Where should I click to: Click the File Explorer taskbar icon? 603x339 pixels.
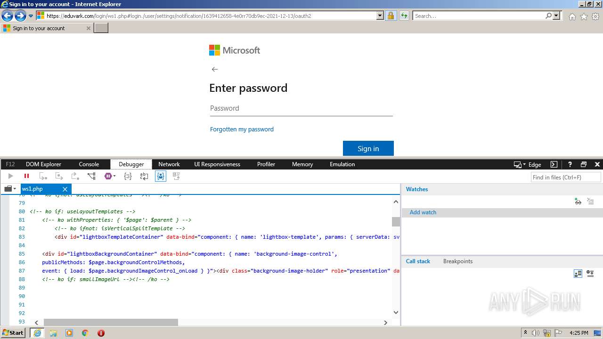[x=53, y=333]
